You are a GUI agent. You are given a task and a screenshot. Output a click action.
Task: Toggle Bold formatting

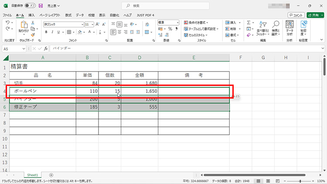tap(45, 32)
